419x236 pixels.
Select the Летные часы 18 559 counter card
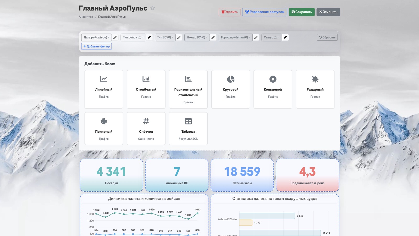coord(242,175)
